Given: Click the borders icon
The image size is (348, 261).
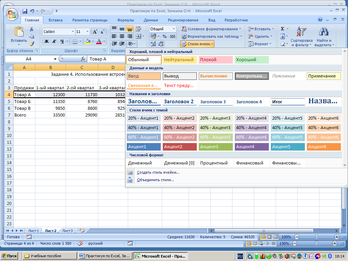Looking at the screenshot, I should [x=75, y=41].
